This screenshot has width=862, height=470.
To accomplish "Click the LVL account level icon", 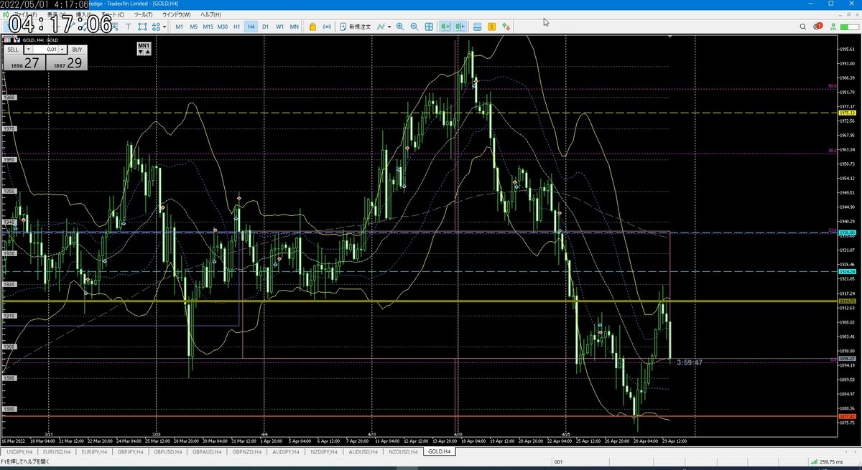I will (x=833, y=27).
